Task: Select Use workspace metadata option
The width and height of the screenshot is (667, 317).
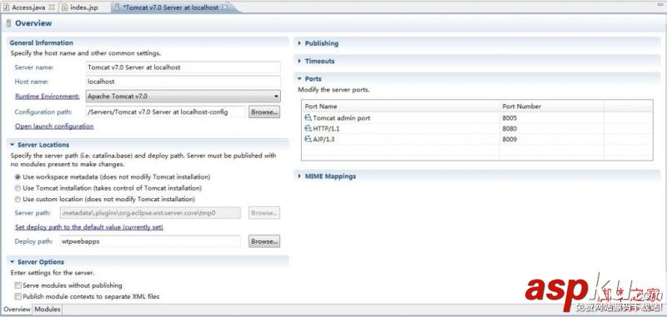Action: click(x=18, y=177)
